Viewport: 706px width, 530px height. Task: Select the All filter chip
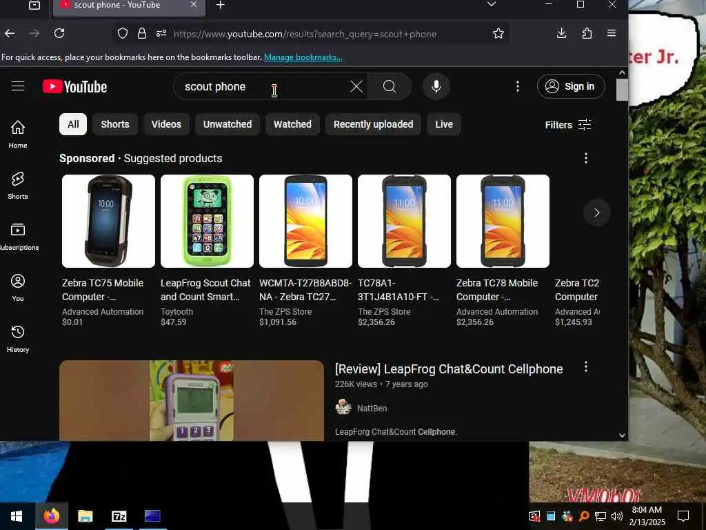click(73, 124)
